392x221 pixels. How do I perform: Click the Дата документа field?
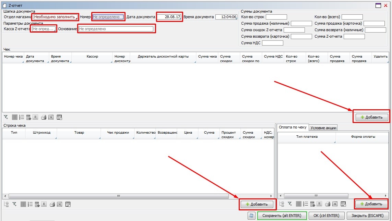tap(169, 17)
